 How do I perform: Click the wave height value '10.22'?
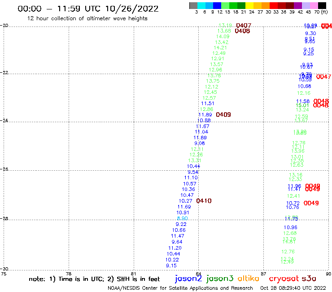[x=172, y=260]
